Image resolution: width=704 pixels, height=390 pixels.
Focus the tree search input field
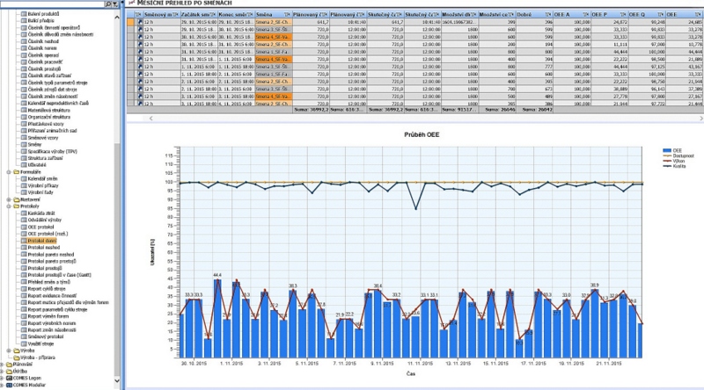pyautogui.click(x=52, y=4)
